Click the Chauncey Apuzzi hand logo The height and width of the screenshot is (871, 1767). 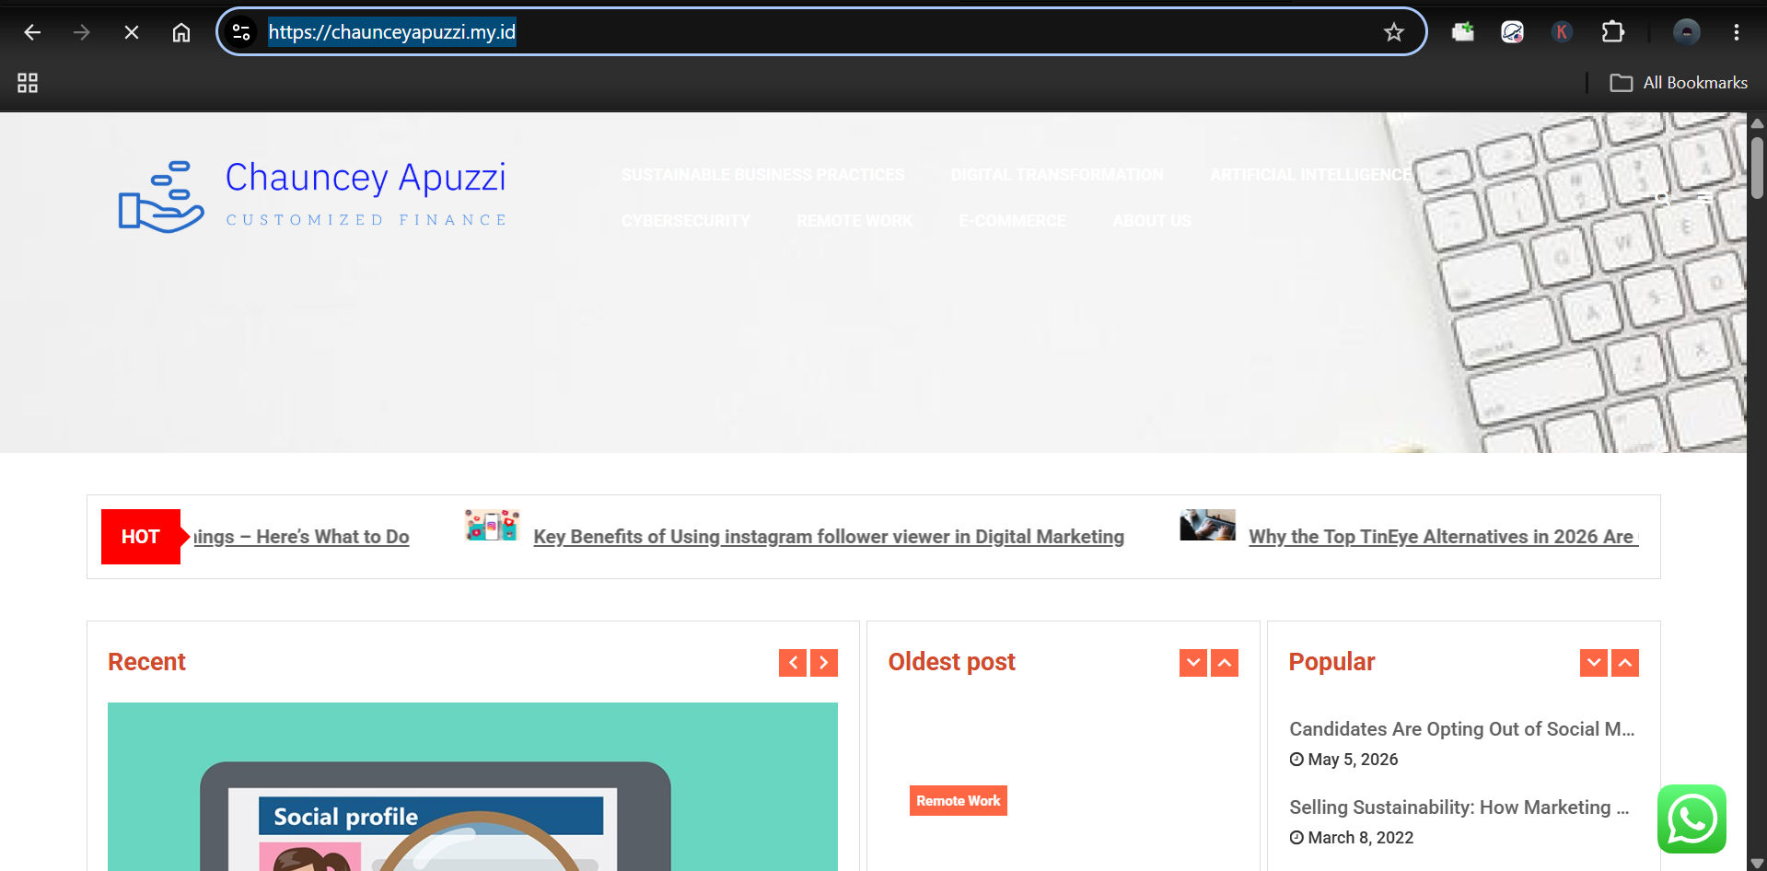point(161,197)
